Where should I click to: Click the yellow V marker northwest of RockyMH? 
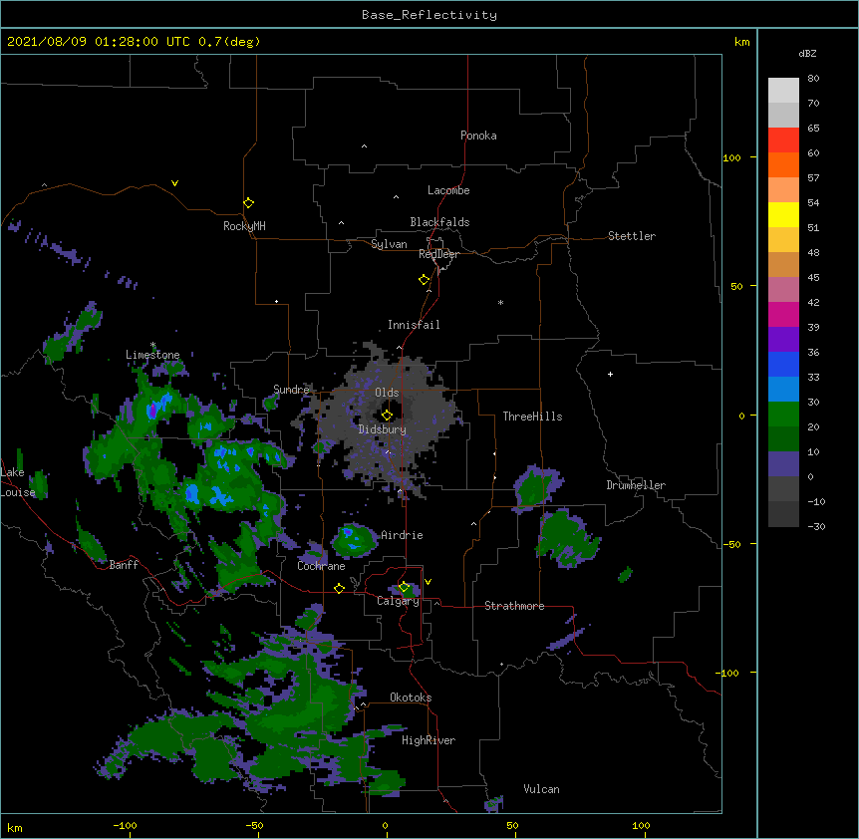(x=174, y=183)
